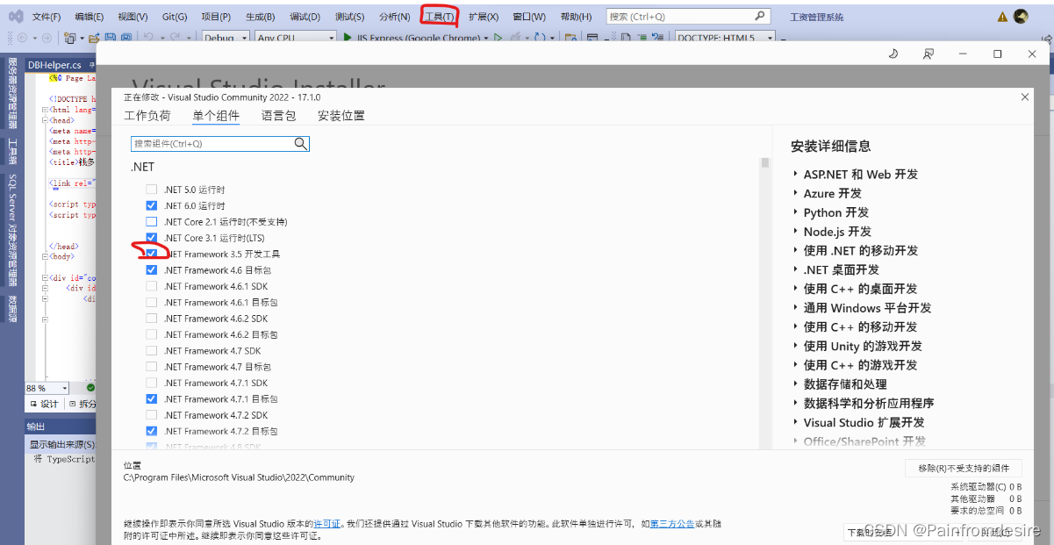
Task: Click 移除(R)不受支持的组件 button
Action: (964, 469)
